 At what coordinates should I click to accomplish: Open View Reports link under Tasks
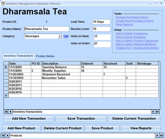pos(124,24)
